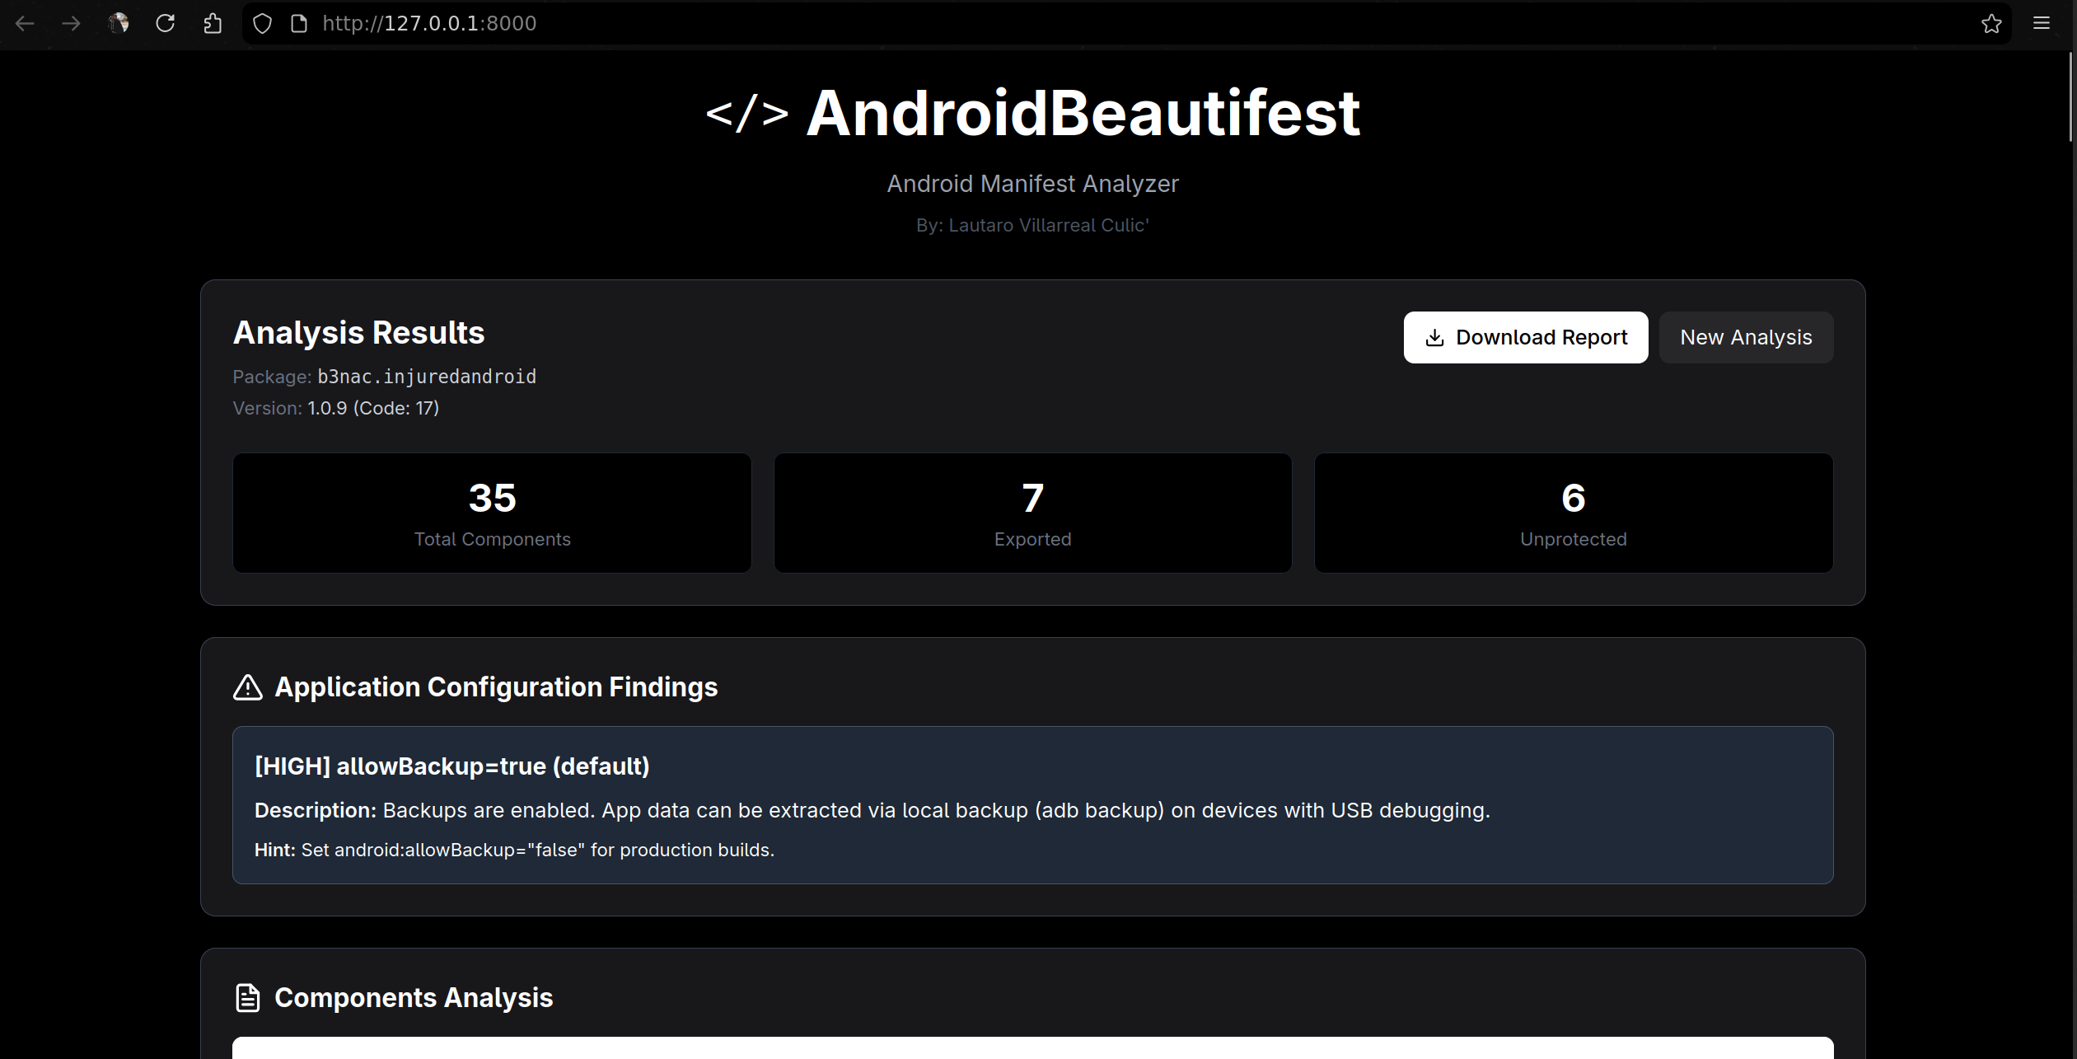
Task: Select the 7 Exported card
Action: pyautogui.click(x=1032, y=513)
